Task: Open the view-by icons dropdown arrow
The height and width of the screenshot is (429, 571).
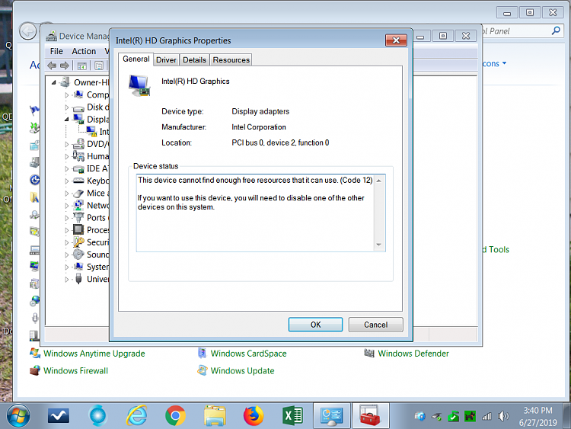Action: (504, 63)
